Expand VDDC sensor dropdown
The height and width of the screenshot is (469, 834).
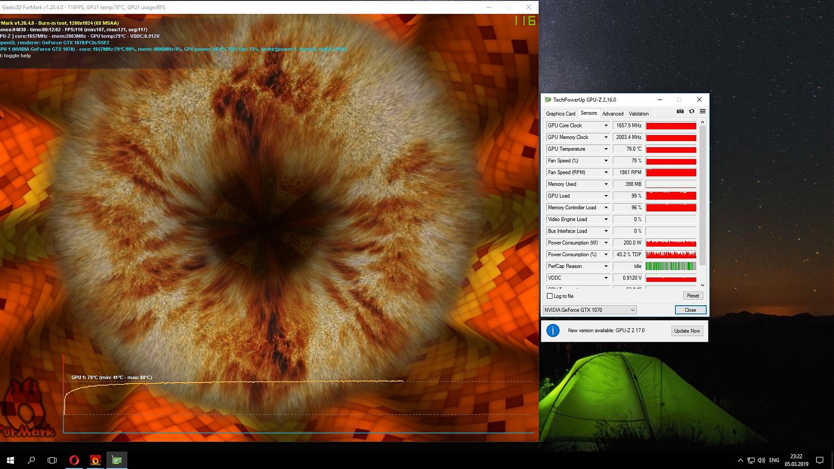(606, 278)
